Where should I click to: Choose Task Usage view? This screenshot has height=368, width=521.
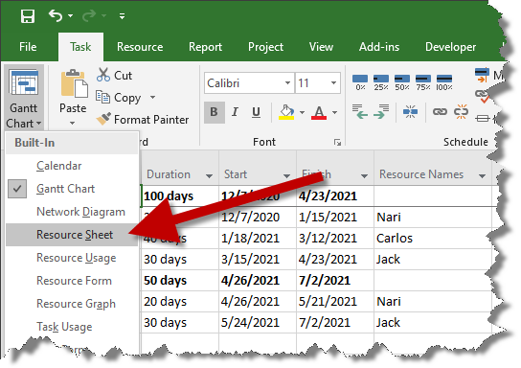[x=72, y=327]
